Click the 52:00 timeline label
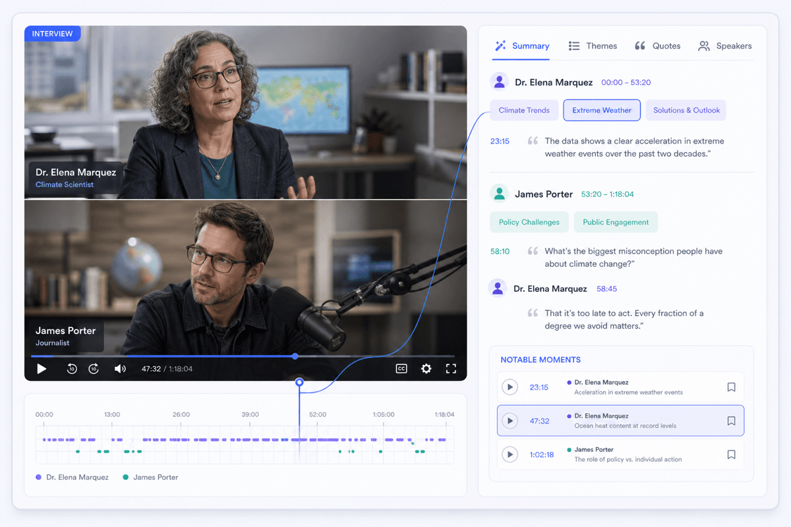Image resolution: width=791 pixels, height=527 pixels. click(x=318, y=414)
